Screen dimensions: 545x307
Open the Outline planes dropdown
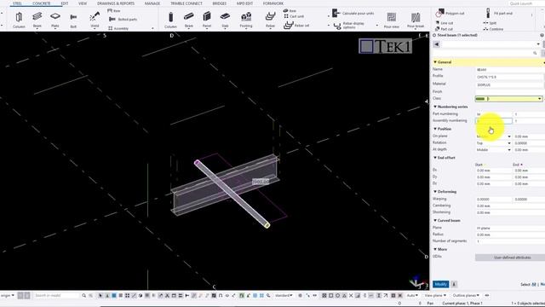coord(466,295)
